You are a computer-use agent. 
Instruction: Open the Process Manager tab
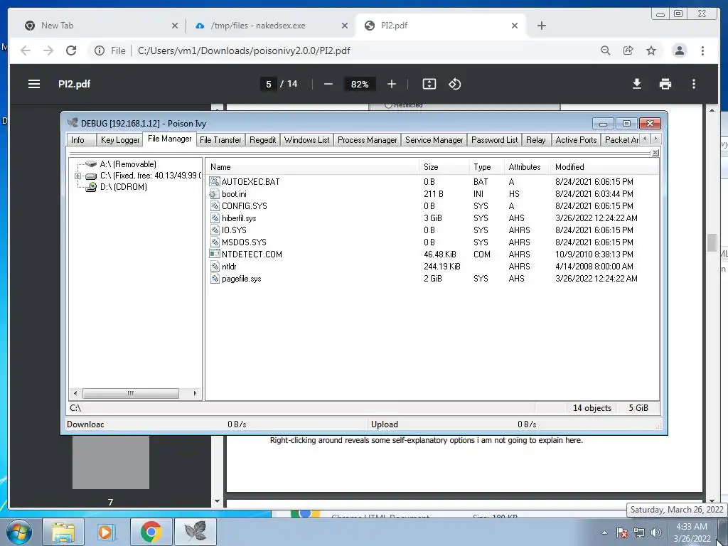click(x=368, y=140)
